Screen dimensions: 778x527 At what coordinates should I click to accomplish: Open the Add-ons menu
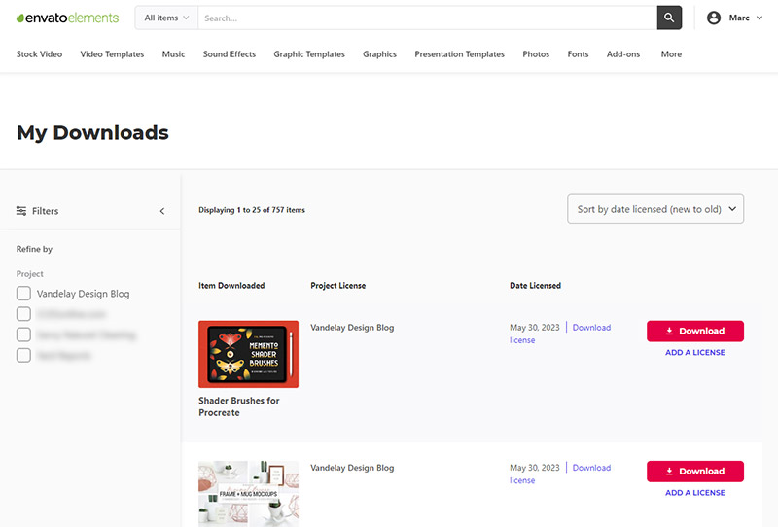(623, 54)
